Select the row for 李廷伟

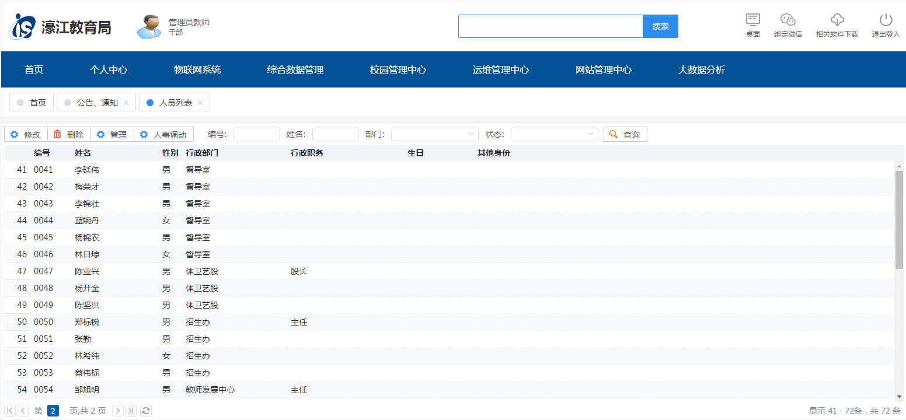pyautogui.click(x=449, y=170)
